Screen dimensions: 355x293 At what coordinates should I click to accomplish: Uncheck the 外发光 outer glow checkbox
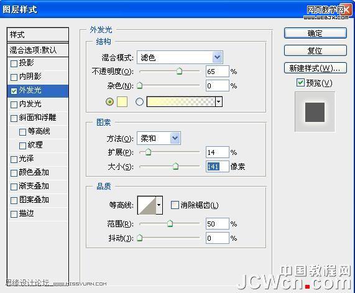[x=14, y=91]
